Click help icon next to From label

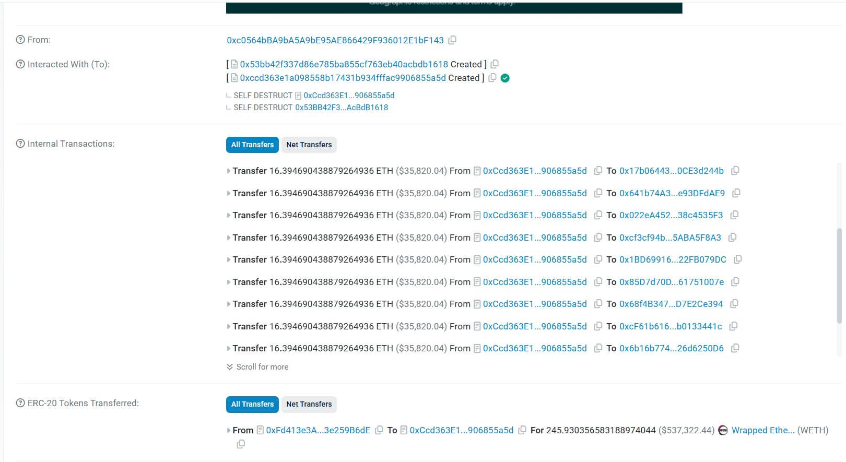click(x=20, y=40)
